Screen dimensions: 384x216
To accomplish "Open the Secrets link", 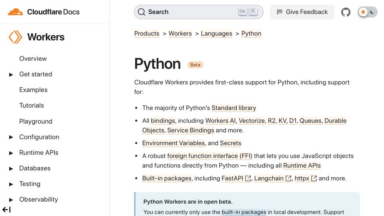I will (230, 143).
